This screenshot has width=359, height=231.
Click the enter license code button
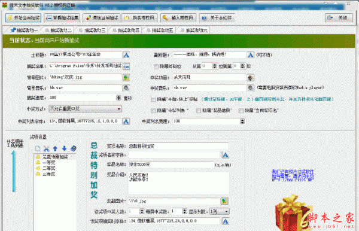pyautogui.click(x=178, y=17)
